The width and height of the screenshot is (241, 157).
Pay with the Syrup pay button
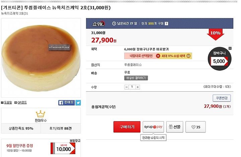click(153, 127)
